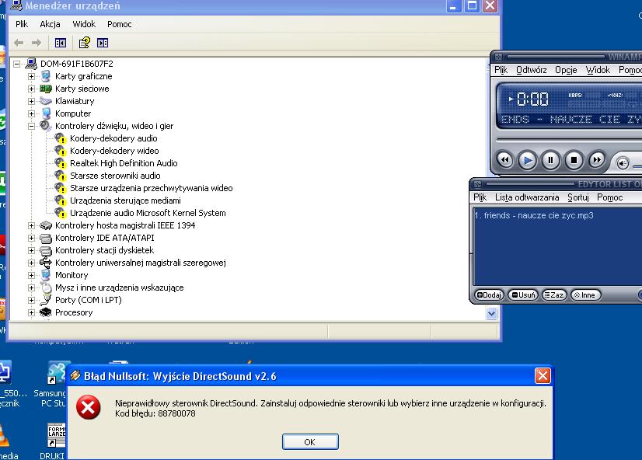Screen dimensions: 642x460
Task: Click the Winamp time display 0:00
Action: [532, 99]
